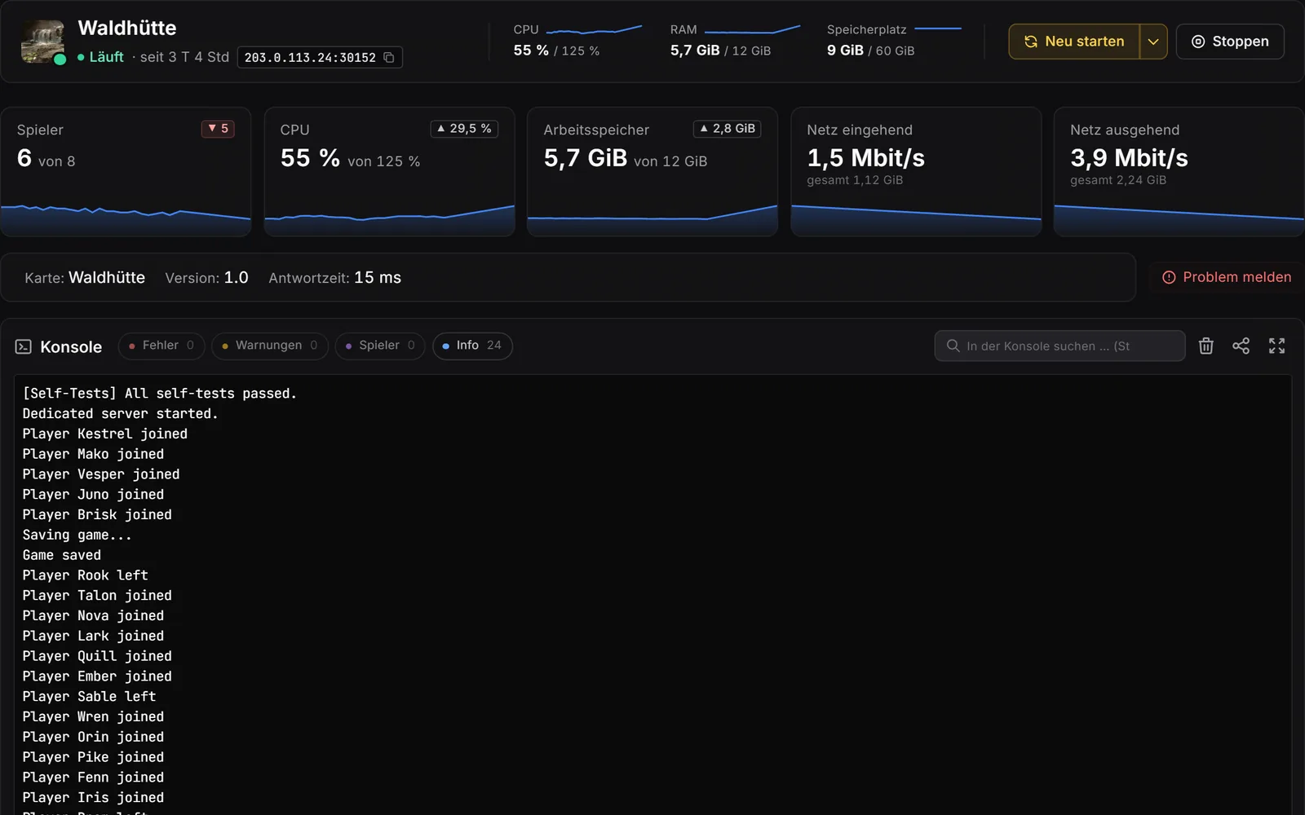Open the Waldhütte server avatar image
1305x815 pixels.
click(42, 42)
